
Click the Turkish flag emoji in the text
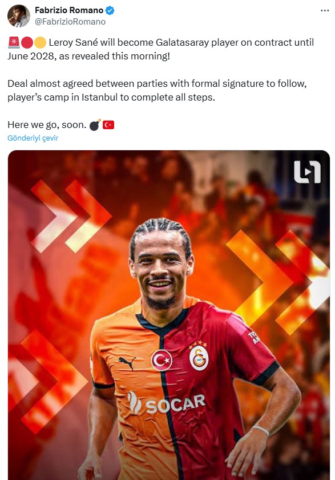(108, 125)
